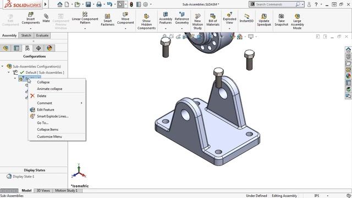Open the Comment submenu
Screen dimensions: 352x198
point(57,103)
